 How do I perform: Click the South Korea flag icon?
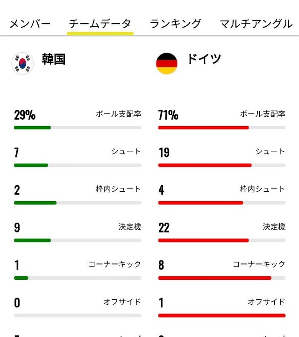[22, 63]
